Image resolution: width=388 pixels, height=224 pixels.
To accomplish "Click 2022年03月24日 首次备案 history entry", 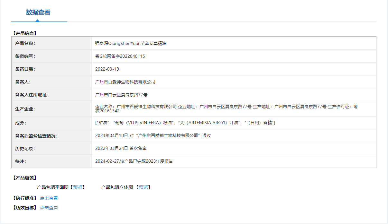I will (x=121, y=149).
